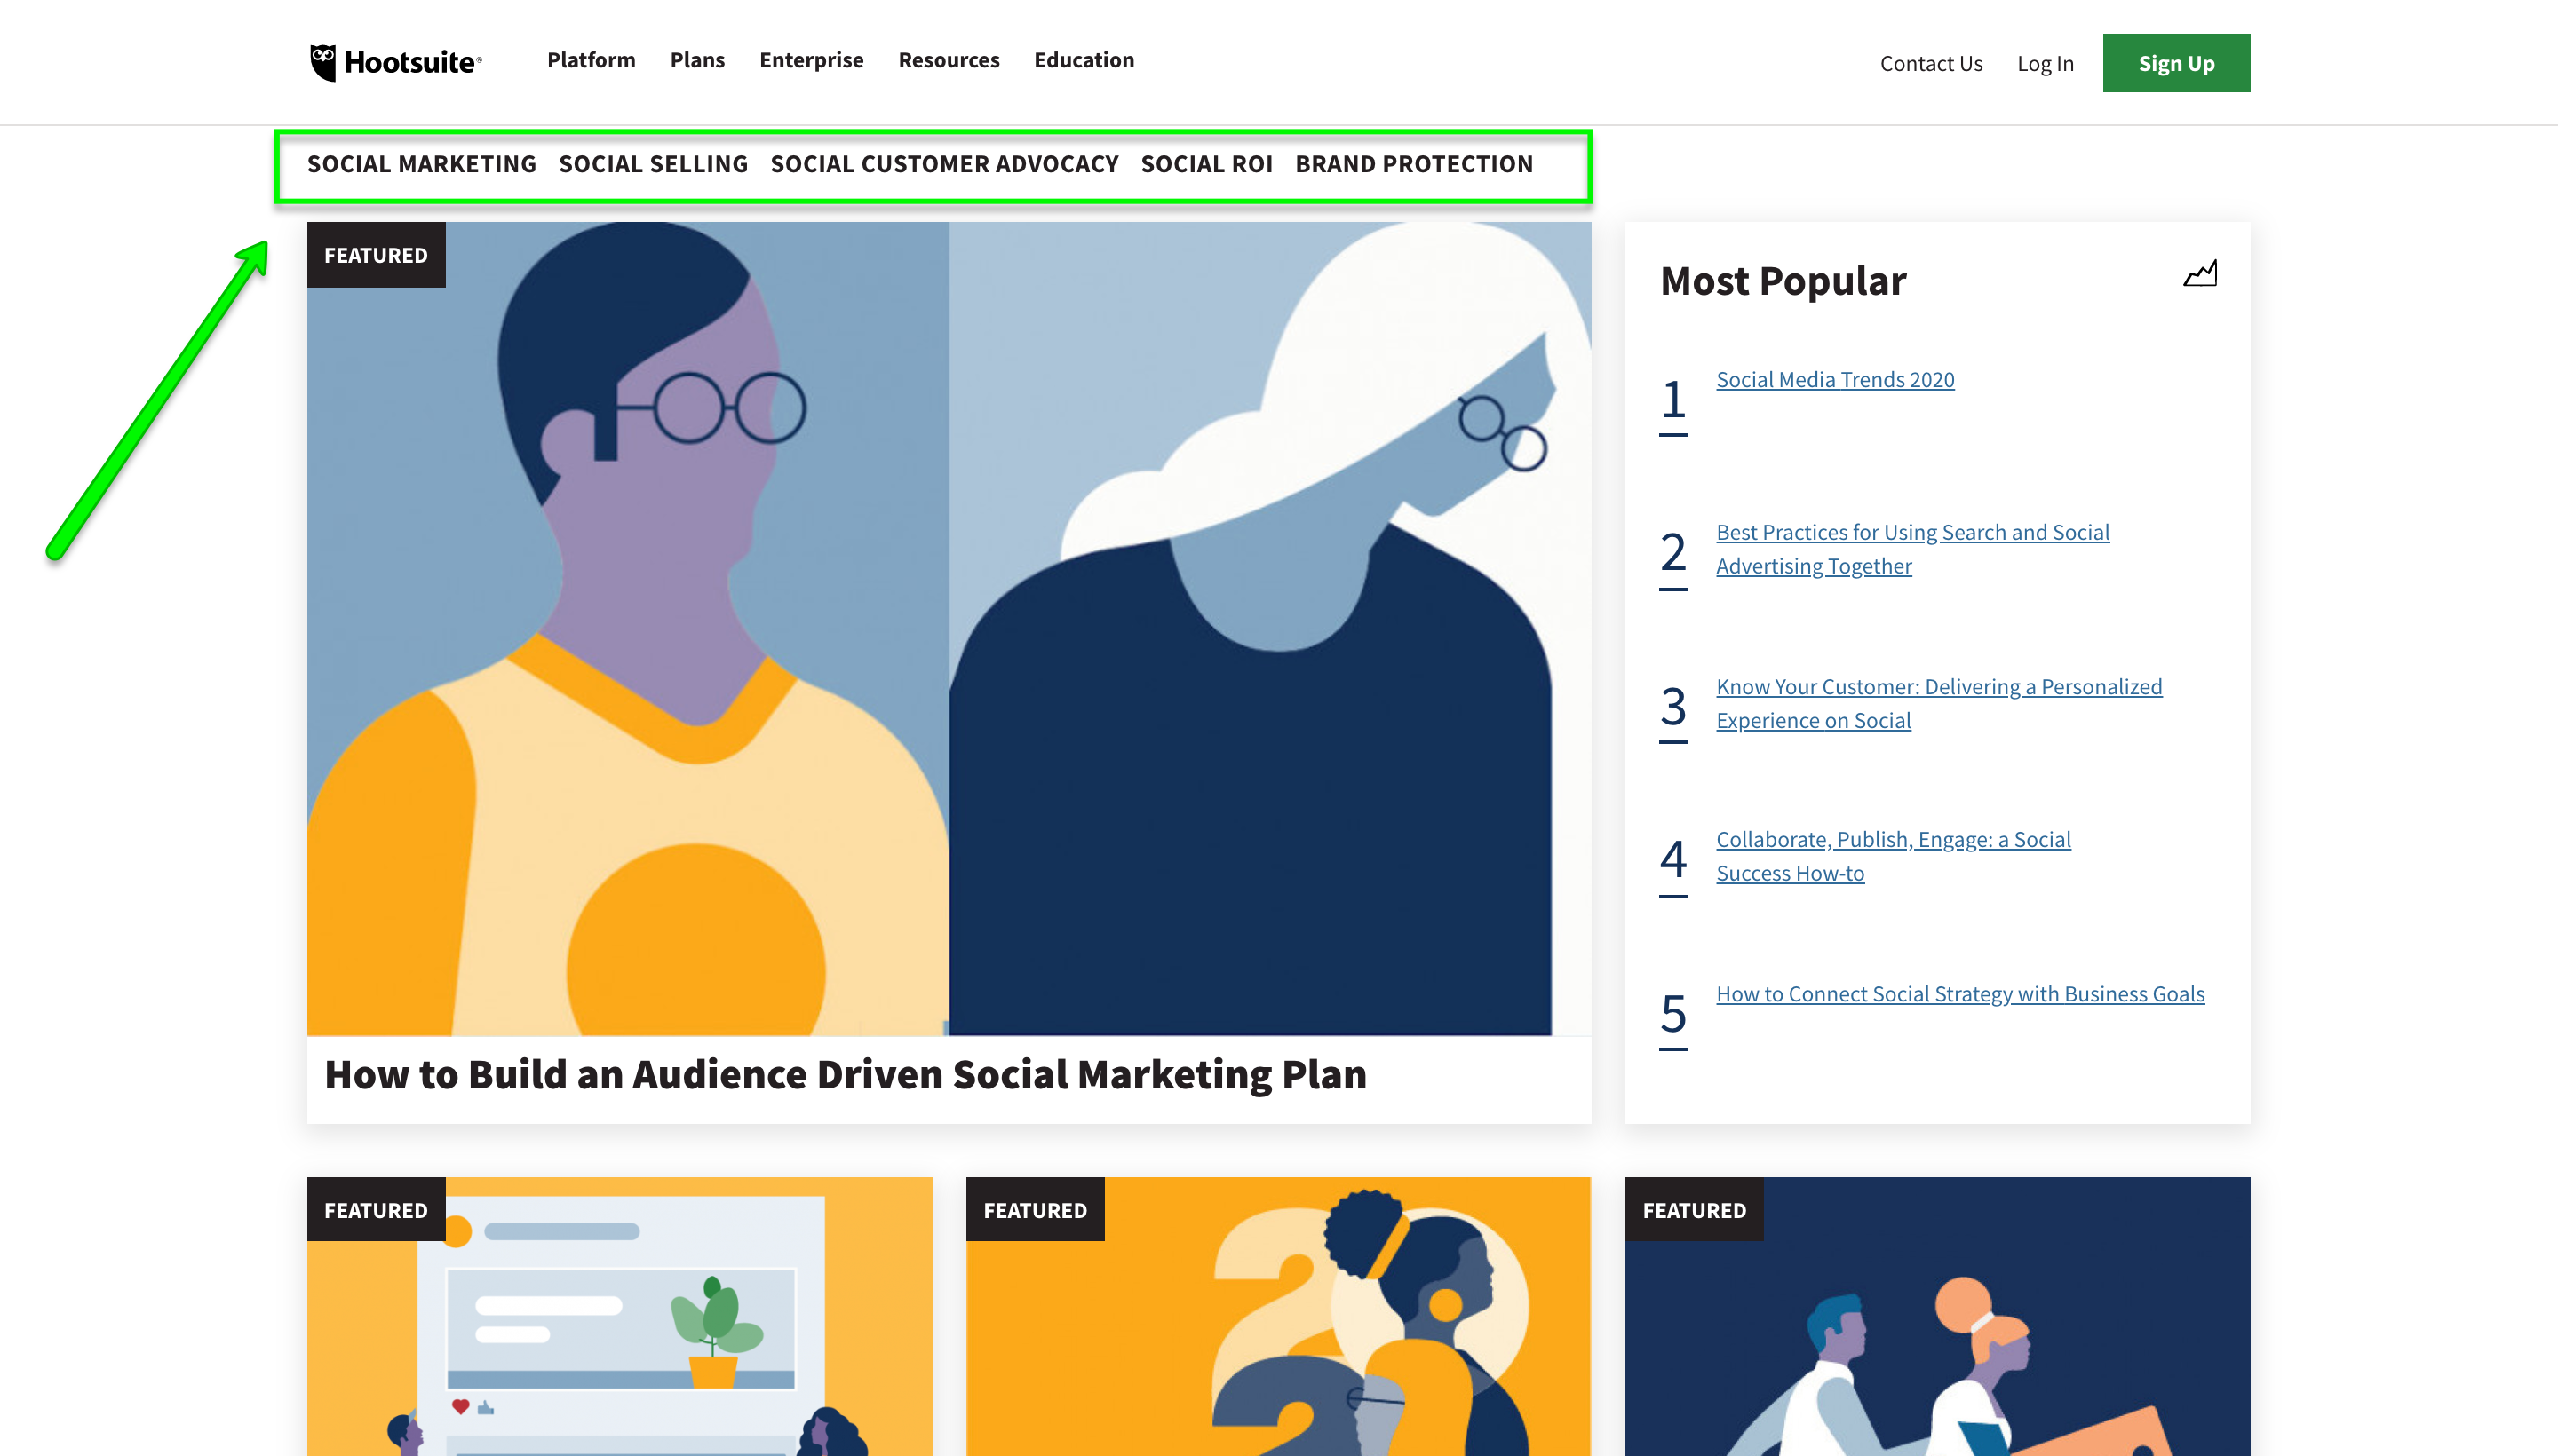This screenshot has width=2558, height=1456.
Task: Click the number 3 popular ranking
Action: tap(1672, 712)
